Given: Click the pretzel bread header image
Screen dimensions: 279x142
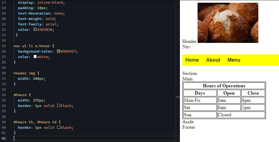Looking at the screenshot, I should 228,23.
